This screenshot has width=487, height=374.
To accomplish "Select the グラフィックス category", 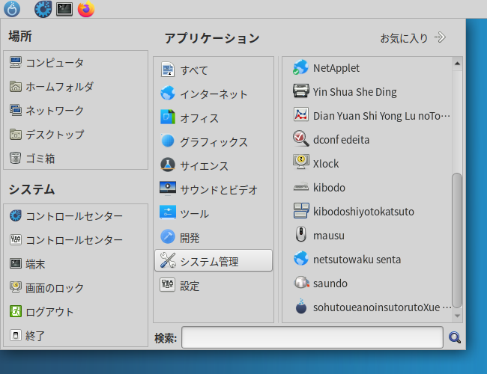I will coord(214,141).
